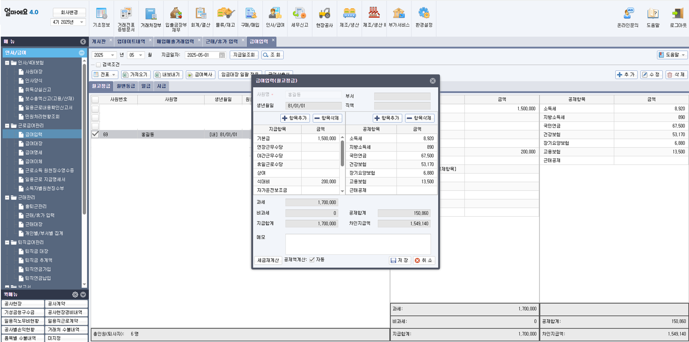Open the 환경설정 gear icon
This screenshot has height=342, width=689.
pos(424,18)
